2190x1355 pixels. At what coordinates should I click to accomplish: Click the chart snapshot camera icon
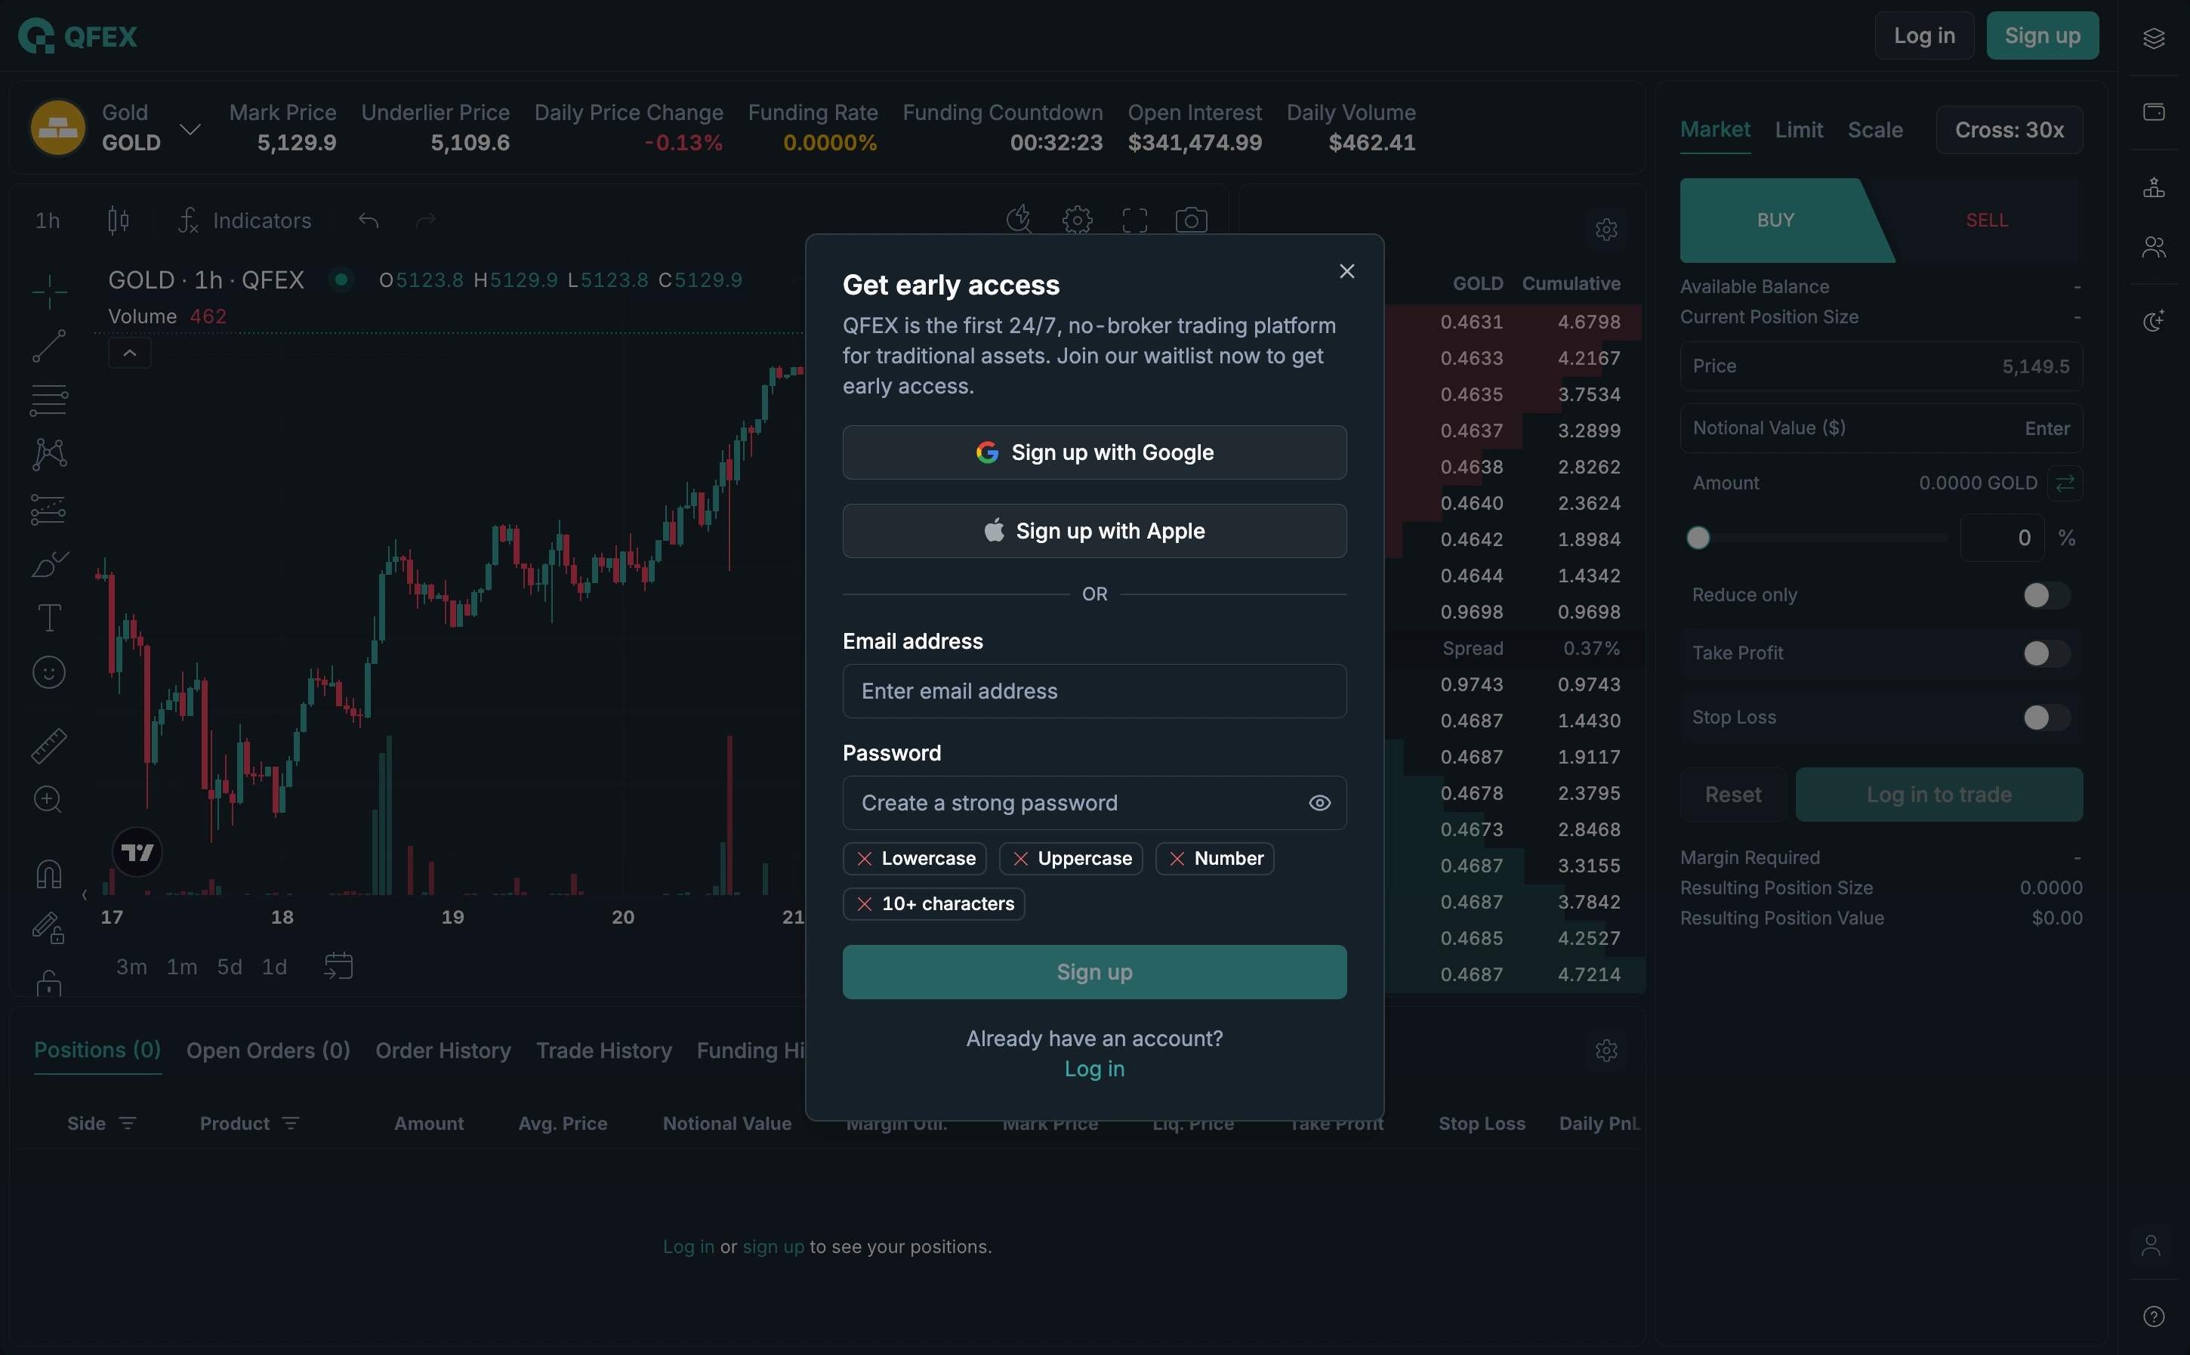1191,221
